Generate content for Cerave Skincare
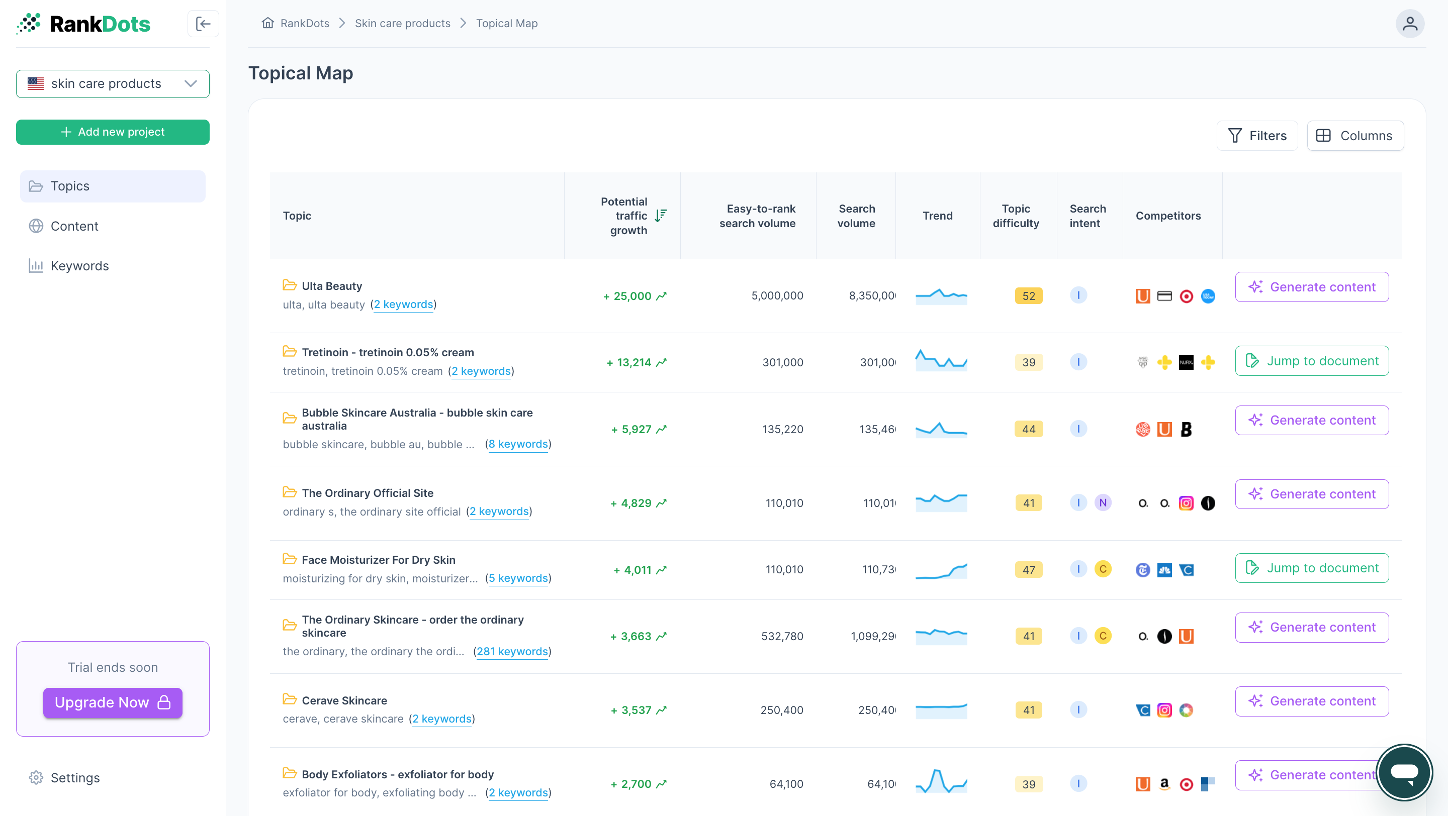 (1311, 701)
